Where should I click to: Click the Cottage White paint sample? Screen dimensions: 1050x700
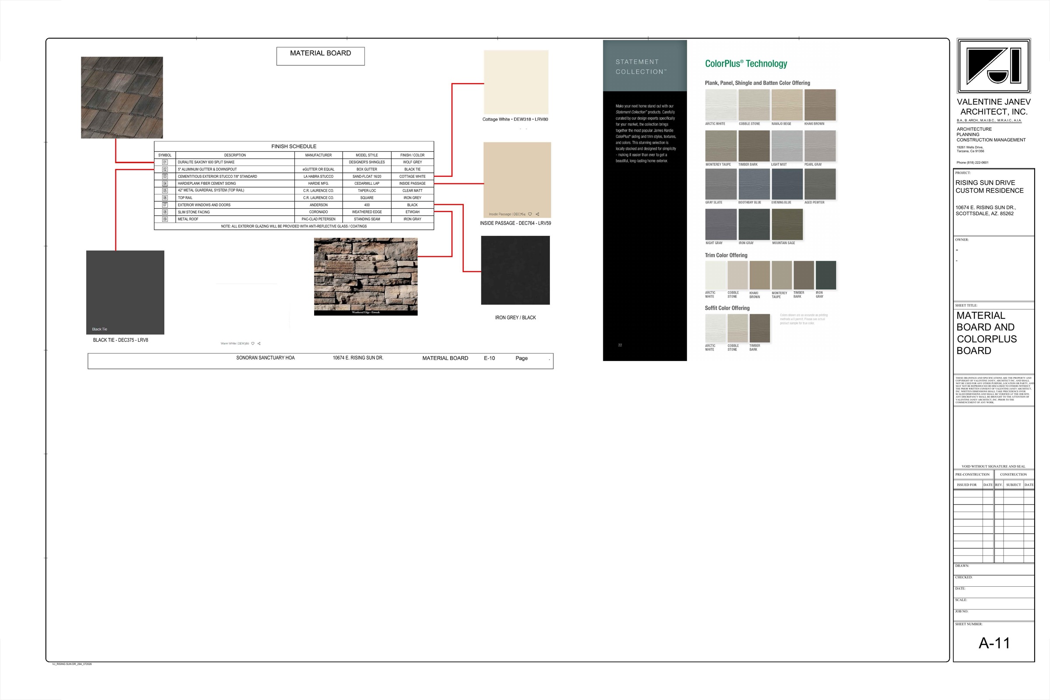click(x=516, y=82)
